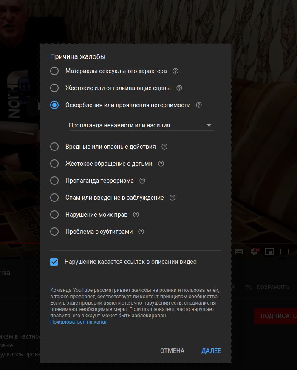
Task: Click ДАЛЕЕ button
Action: point(211,351)
